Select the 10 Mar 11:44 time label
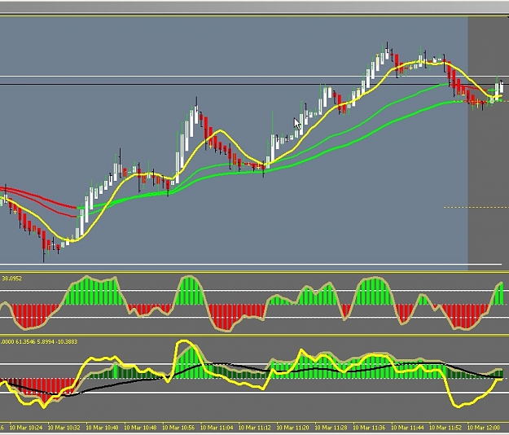This screenshot has width=509, height=435. [x=407, y=428]
